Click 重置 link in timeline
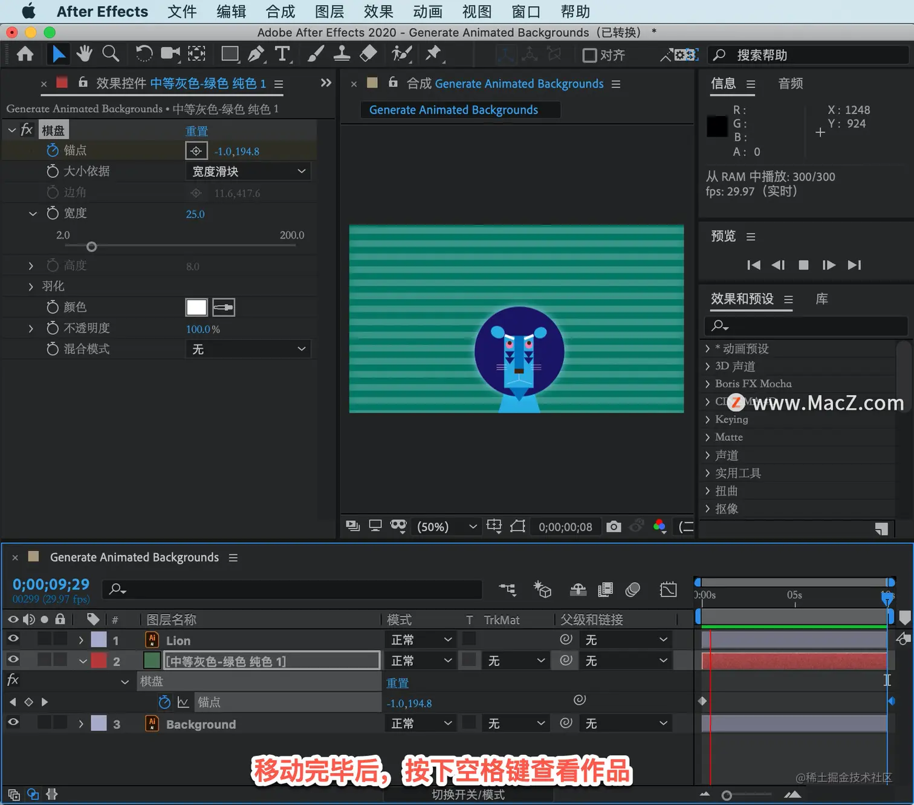Image resolution: width=914 pixels, height=805 pixels. pos(398,683)
